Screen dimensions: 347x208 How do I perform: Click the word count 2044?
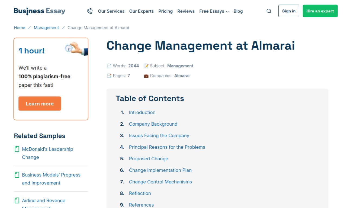coord(133,66)
